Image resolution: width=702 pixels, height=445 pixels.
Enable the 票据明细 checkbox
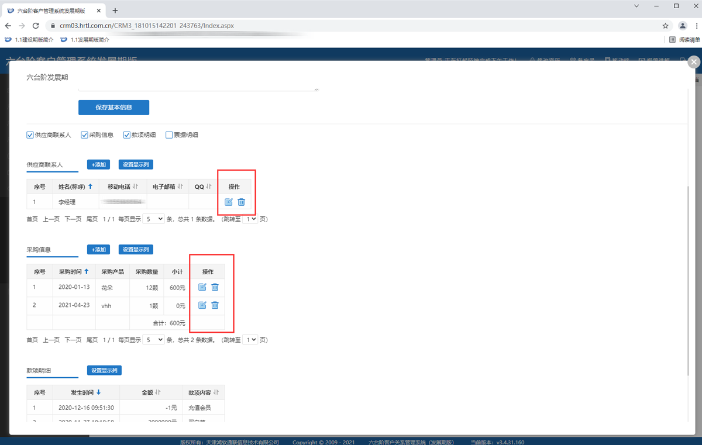[x=169, y=135]
